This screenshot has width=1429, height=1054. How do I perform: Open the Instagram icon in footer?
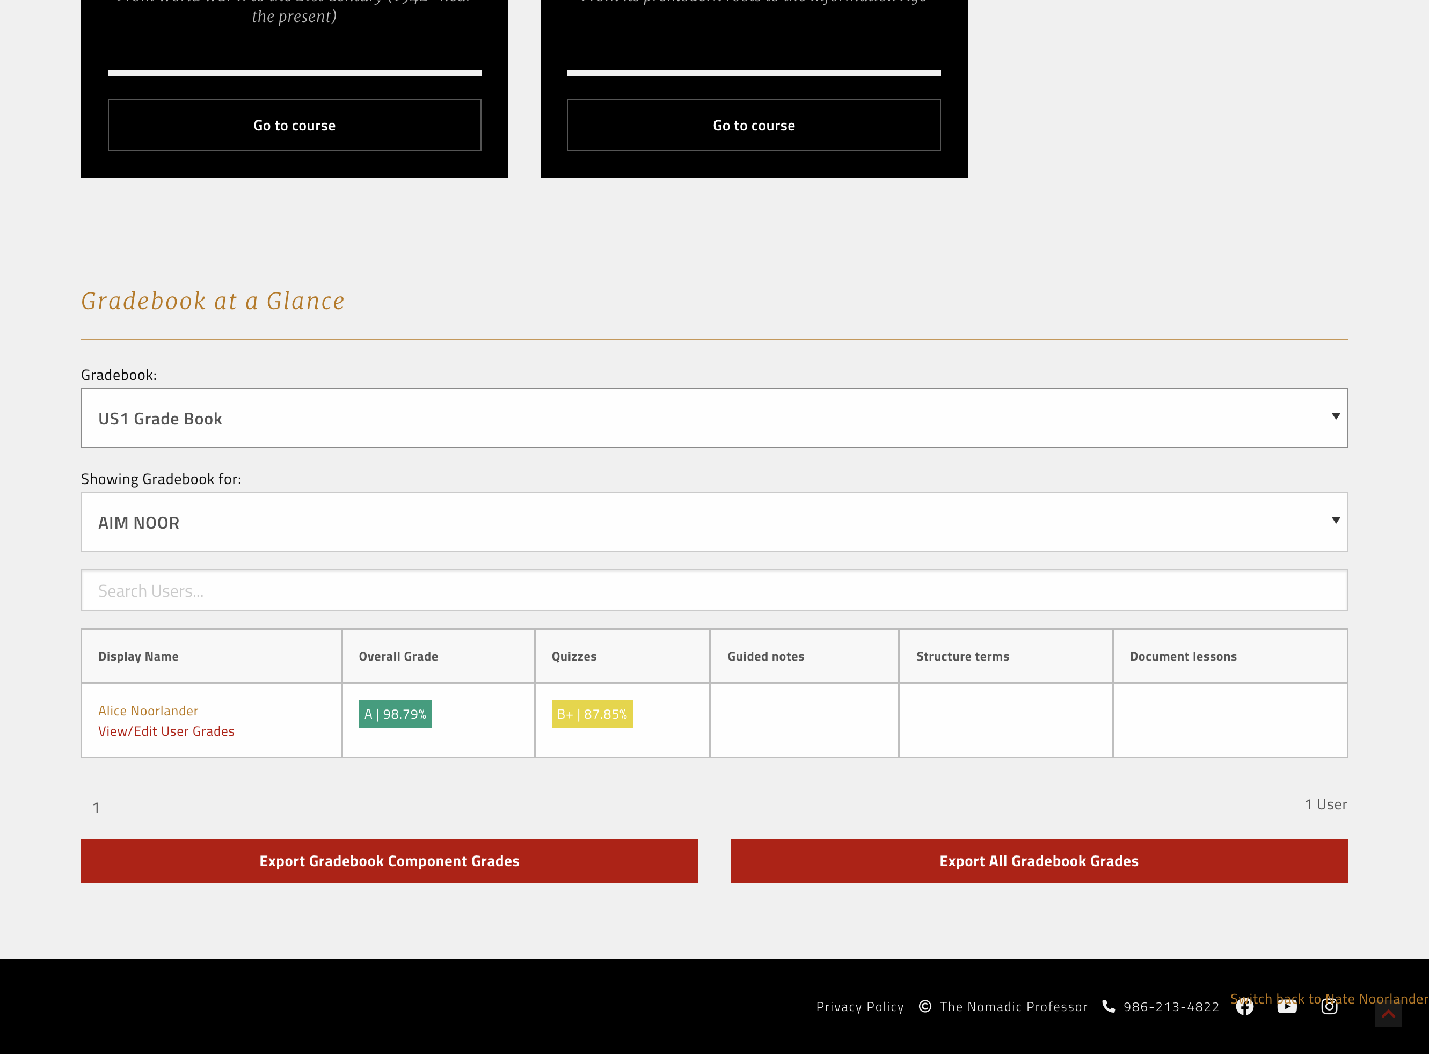(x=1330, y=1007)
